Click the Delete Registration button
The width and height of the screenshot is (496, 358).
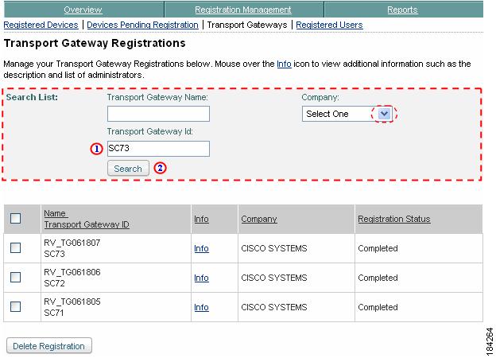[49, 346]
